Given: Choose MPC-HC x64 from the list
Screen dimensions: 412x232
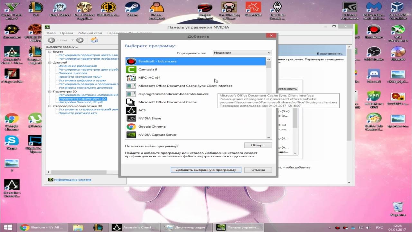Looking at the screenshot, I should pyautogui.click(x=195, y=78).
